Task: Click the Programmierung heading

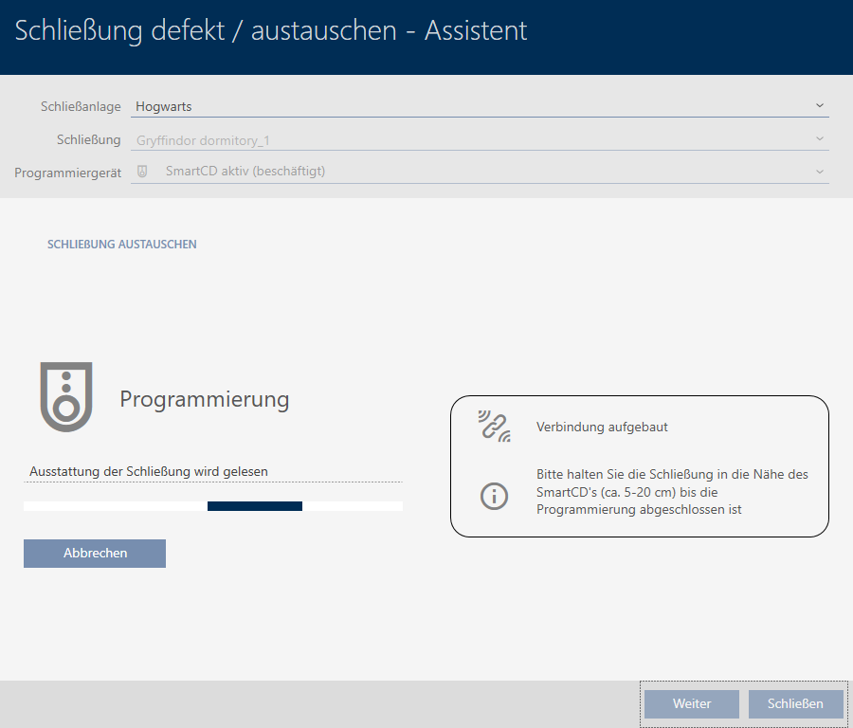Action: (x=204, y=399)
